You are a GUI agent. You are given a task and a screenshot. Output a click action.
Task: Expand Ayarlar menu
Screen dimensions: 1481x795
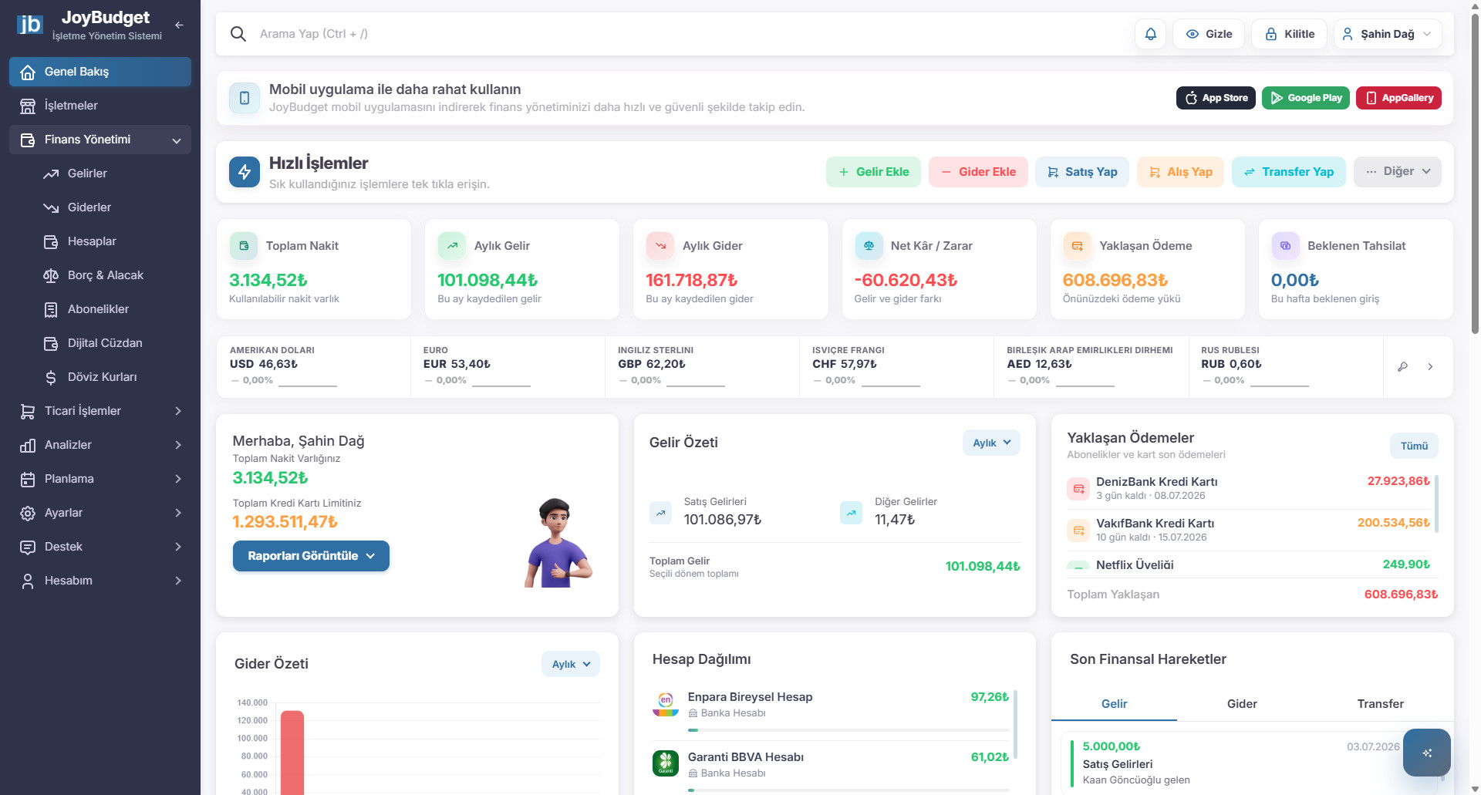(x=100, y=513)
